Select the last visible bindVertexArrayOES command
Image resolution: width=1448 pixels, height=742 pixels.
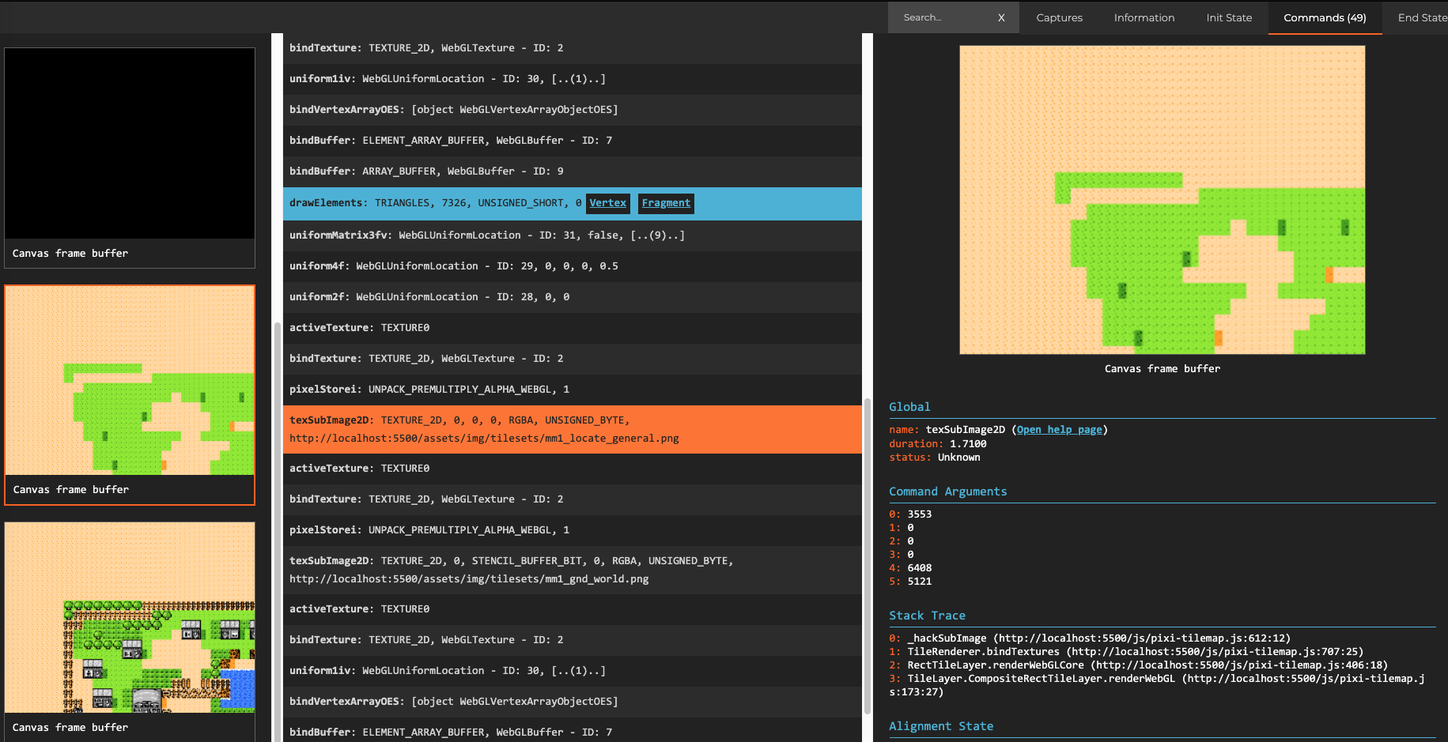pos(572,702)
